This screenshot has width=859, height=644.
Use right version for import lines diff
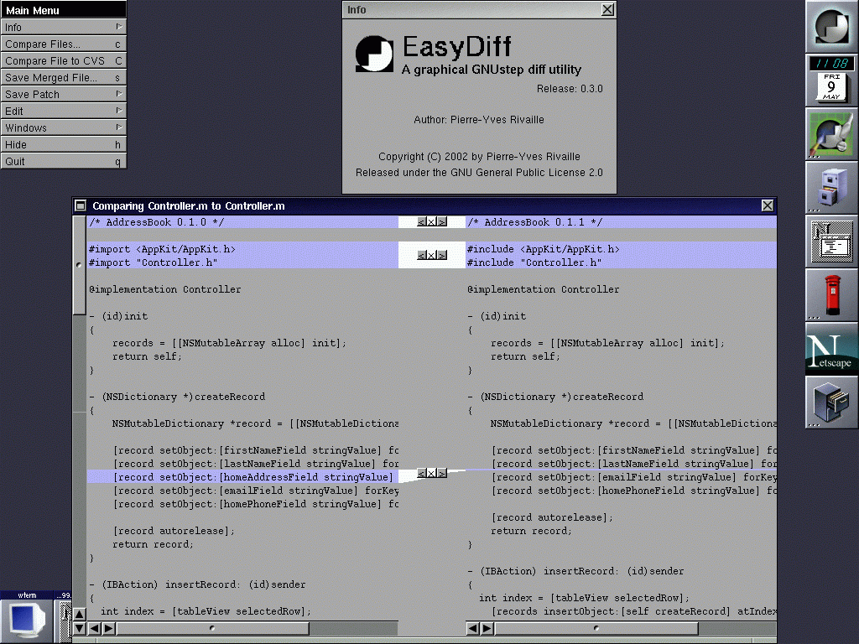click(442, 255)
